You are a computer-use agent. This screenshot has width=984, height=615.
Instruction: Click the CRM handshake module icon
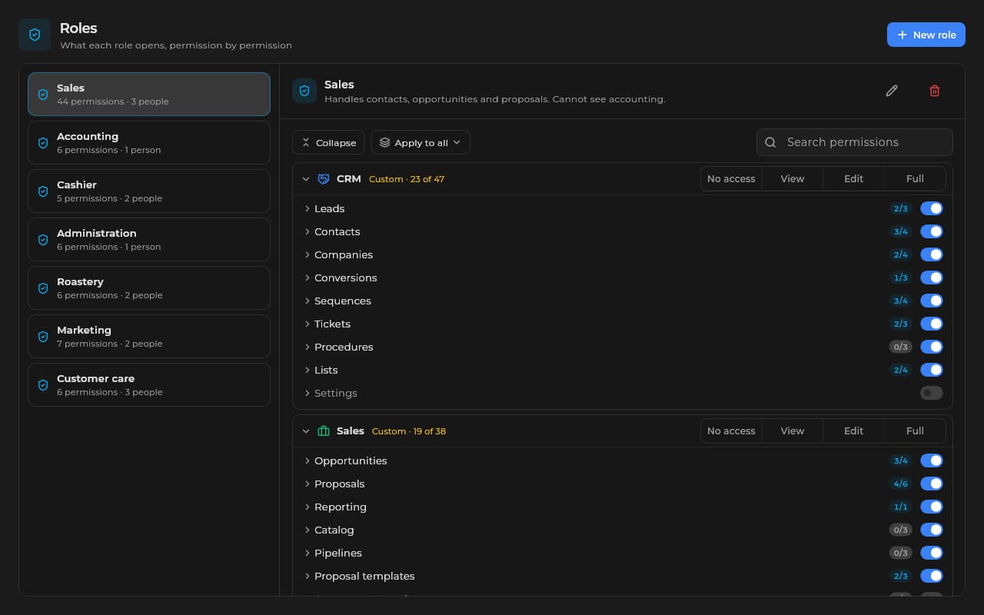click(324, 179)
